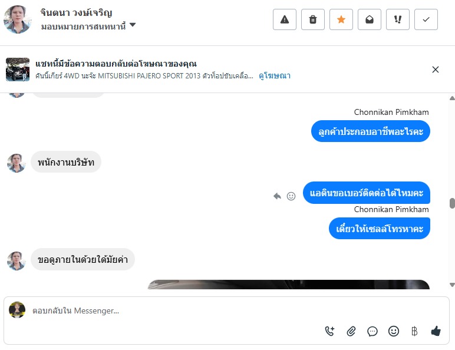
Task: Flag conversation with exclamation priority icon
Action: point(398,19)
